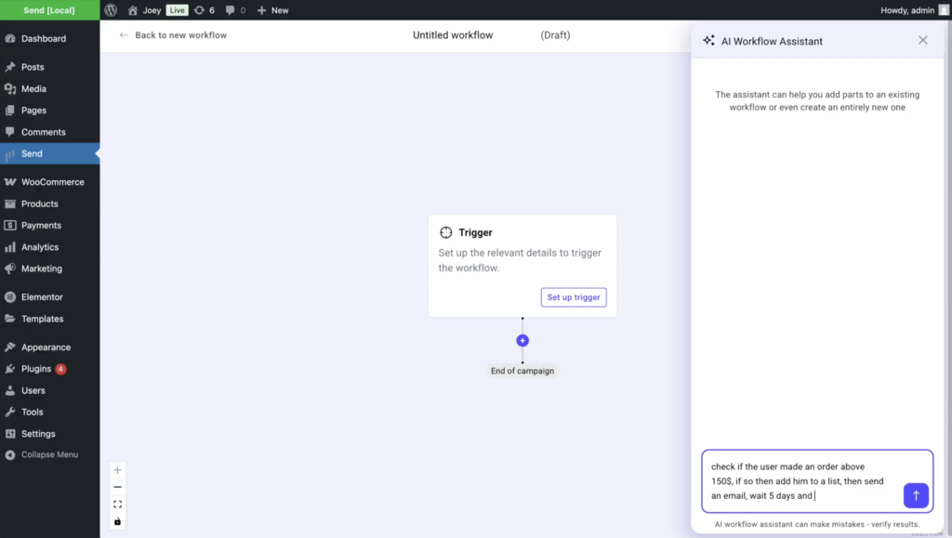Click the Plugins plug icon

pyautogui.click(x=10, y=369)
